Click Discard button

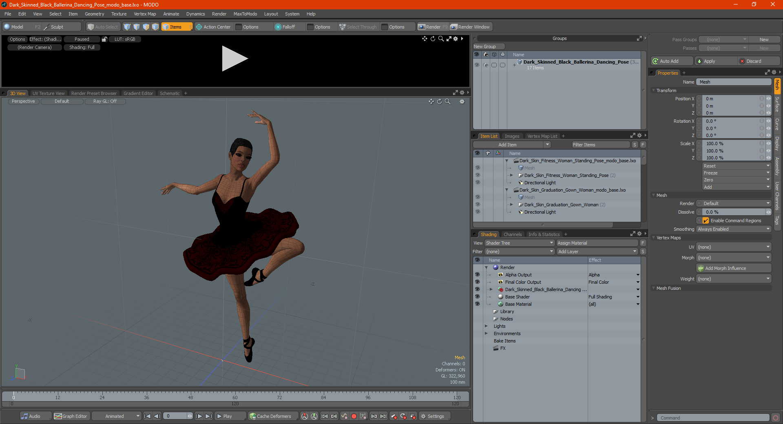point(759,61)
